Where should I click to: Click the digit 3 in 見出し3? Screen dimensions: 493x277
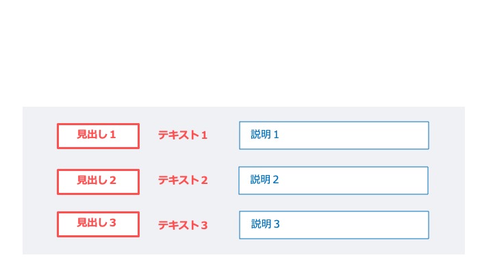[113, 223]
